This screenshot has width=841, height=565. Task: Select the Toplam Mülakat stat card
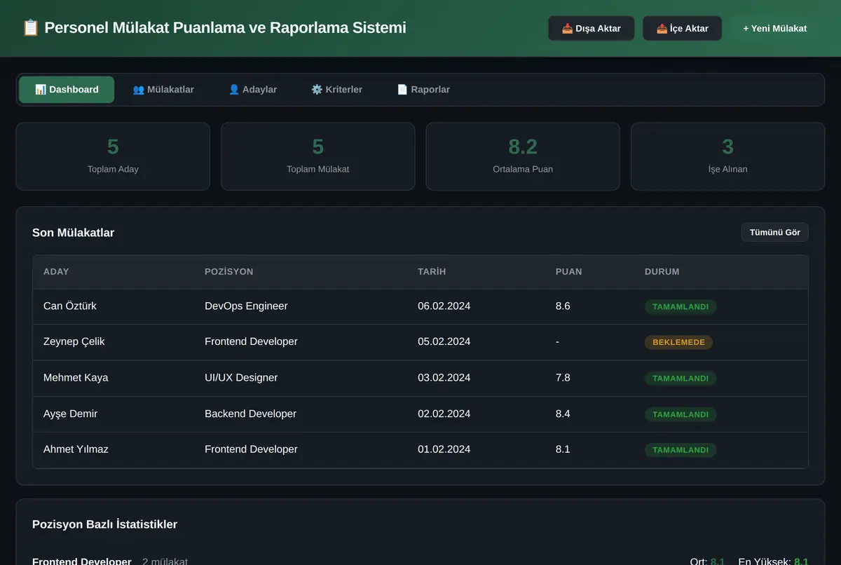[318, 156]
